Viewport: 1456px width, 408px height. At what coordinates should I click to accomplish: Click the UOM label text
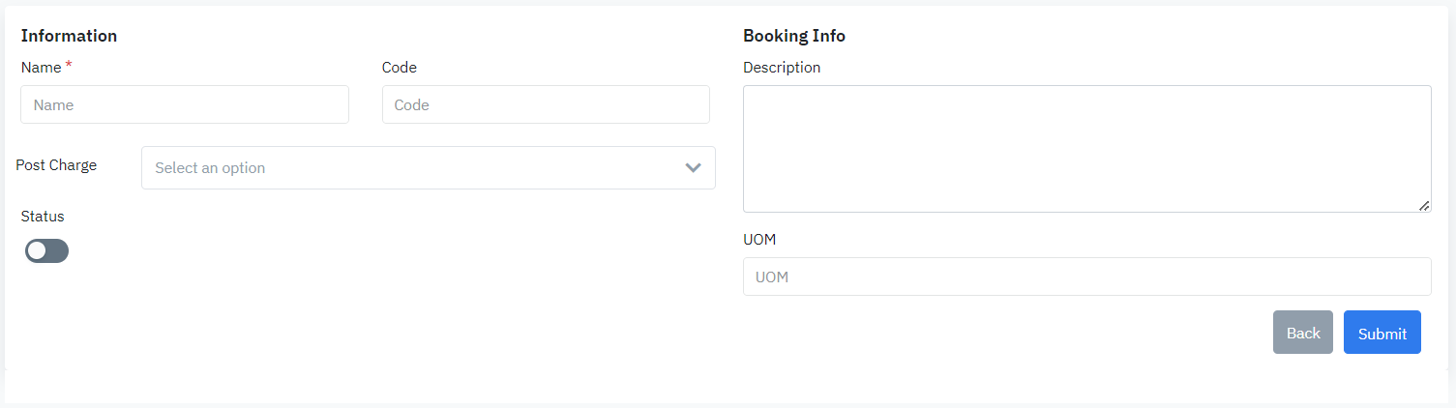point(759,240)
